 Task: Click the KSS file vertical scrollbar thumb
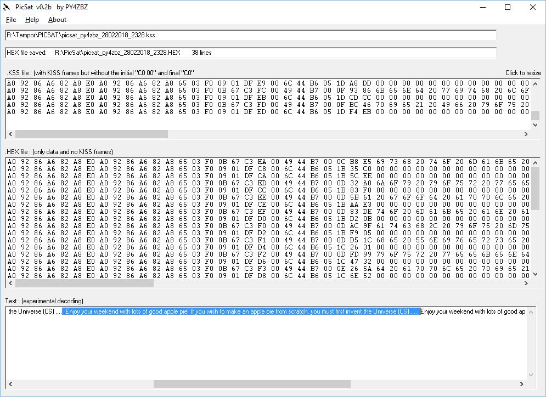click(535, 115)
